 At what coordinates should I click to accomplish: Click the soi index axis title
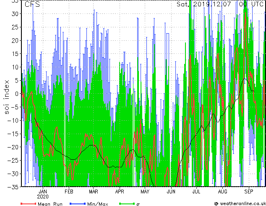(7, 97)
